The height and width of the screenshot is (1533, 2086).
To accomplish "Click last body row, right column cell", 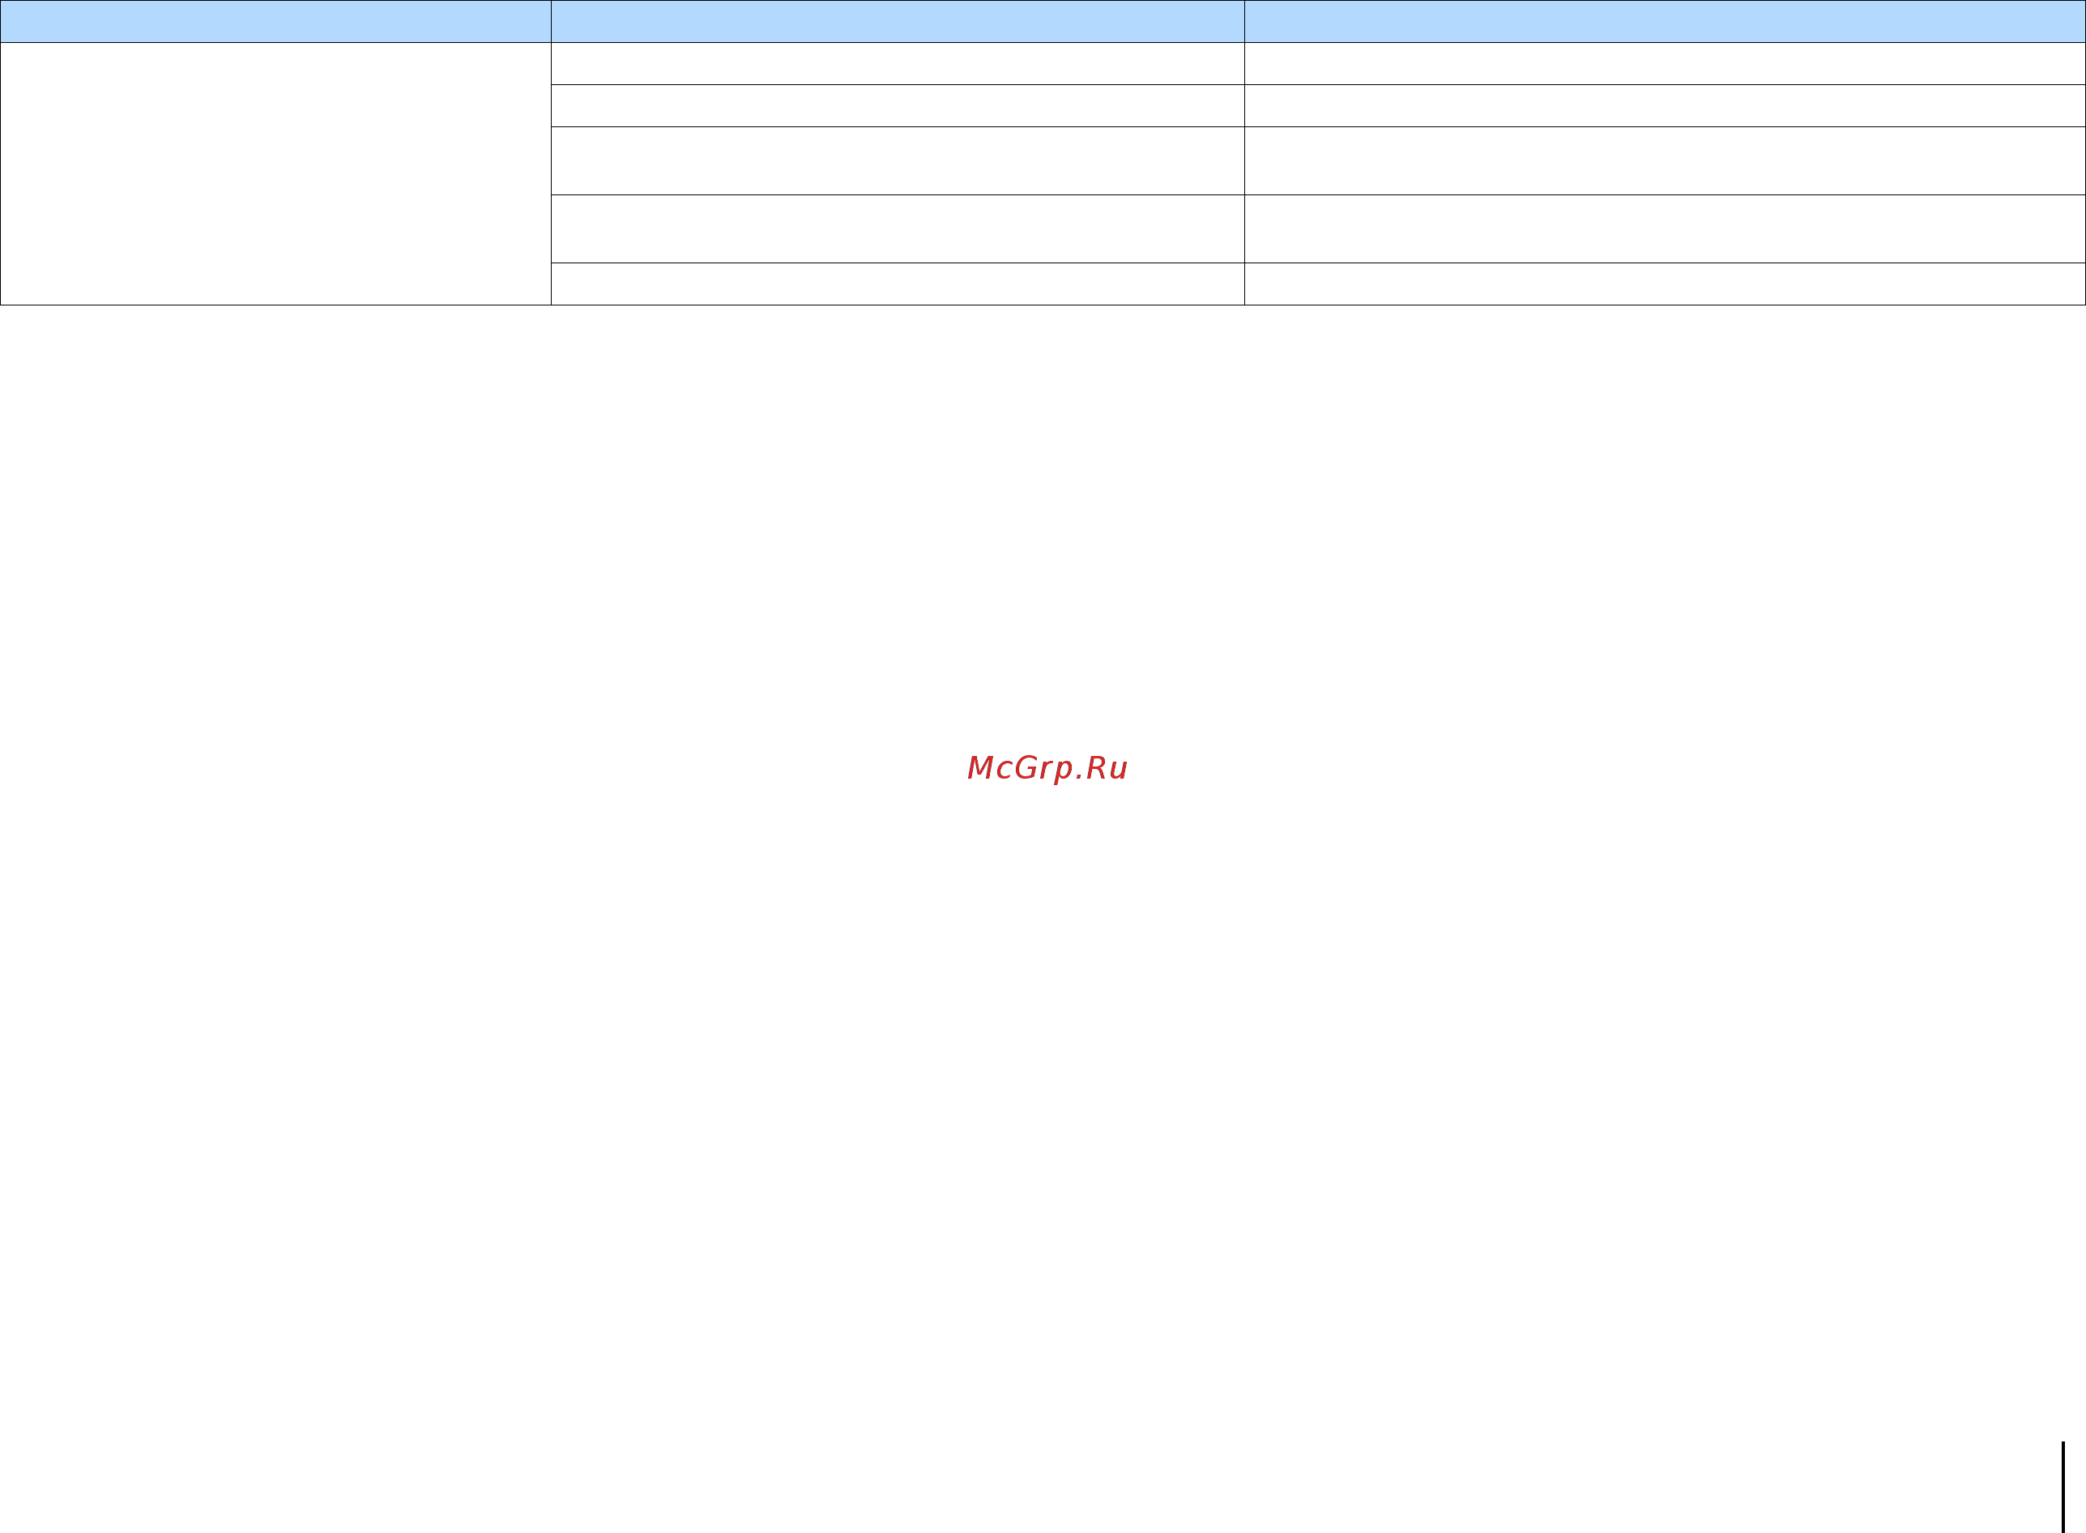I will tap(1664, 284).
